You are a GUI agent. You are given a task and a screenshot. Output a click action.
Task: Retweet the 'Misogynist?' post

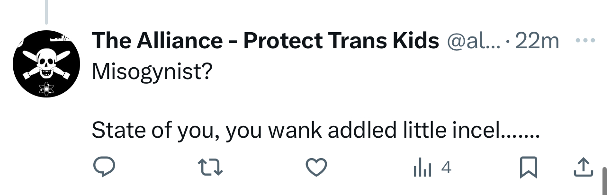pos(210,168)
